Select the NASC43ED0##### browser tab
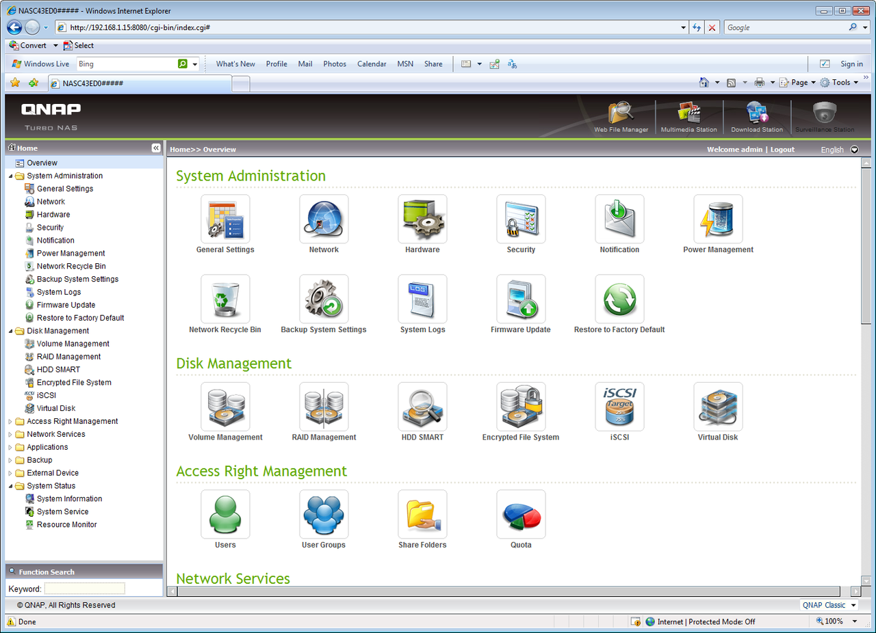Image resolution: width=876 pixels, height=633 pixels. click(140, 83)
